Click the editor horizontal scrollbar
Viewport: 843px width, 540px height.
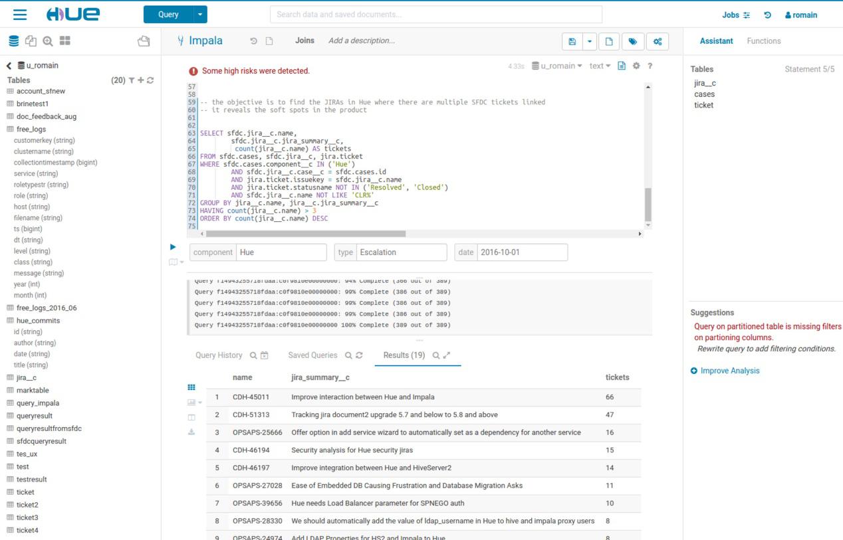coord(306,234)
